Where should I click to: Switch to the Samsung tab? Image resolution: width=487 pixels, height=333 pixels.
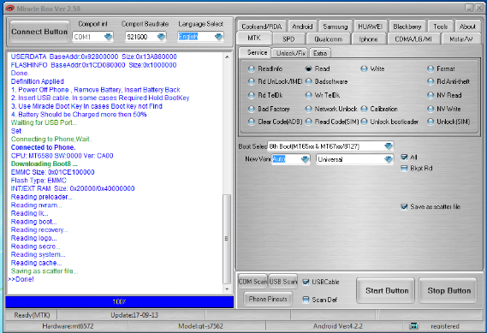point(336,27)
